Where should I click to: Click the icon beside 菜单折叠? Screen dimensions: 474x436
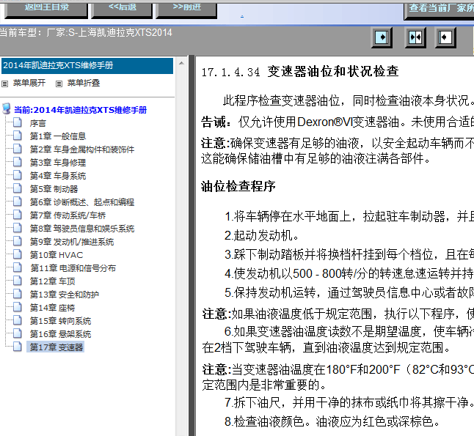click(59, 84)
